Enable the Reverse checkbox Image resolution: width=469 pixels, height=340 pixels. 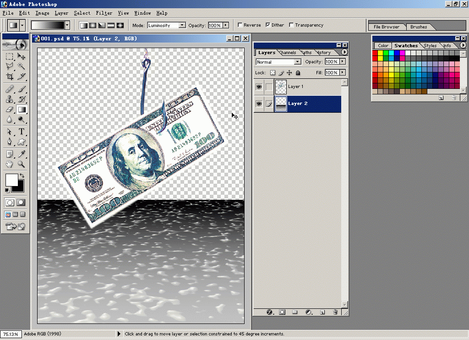tap(240, 25)
